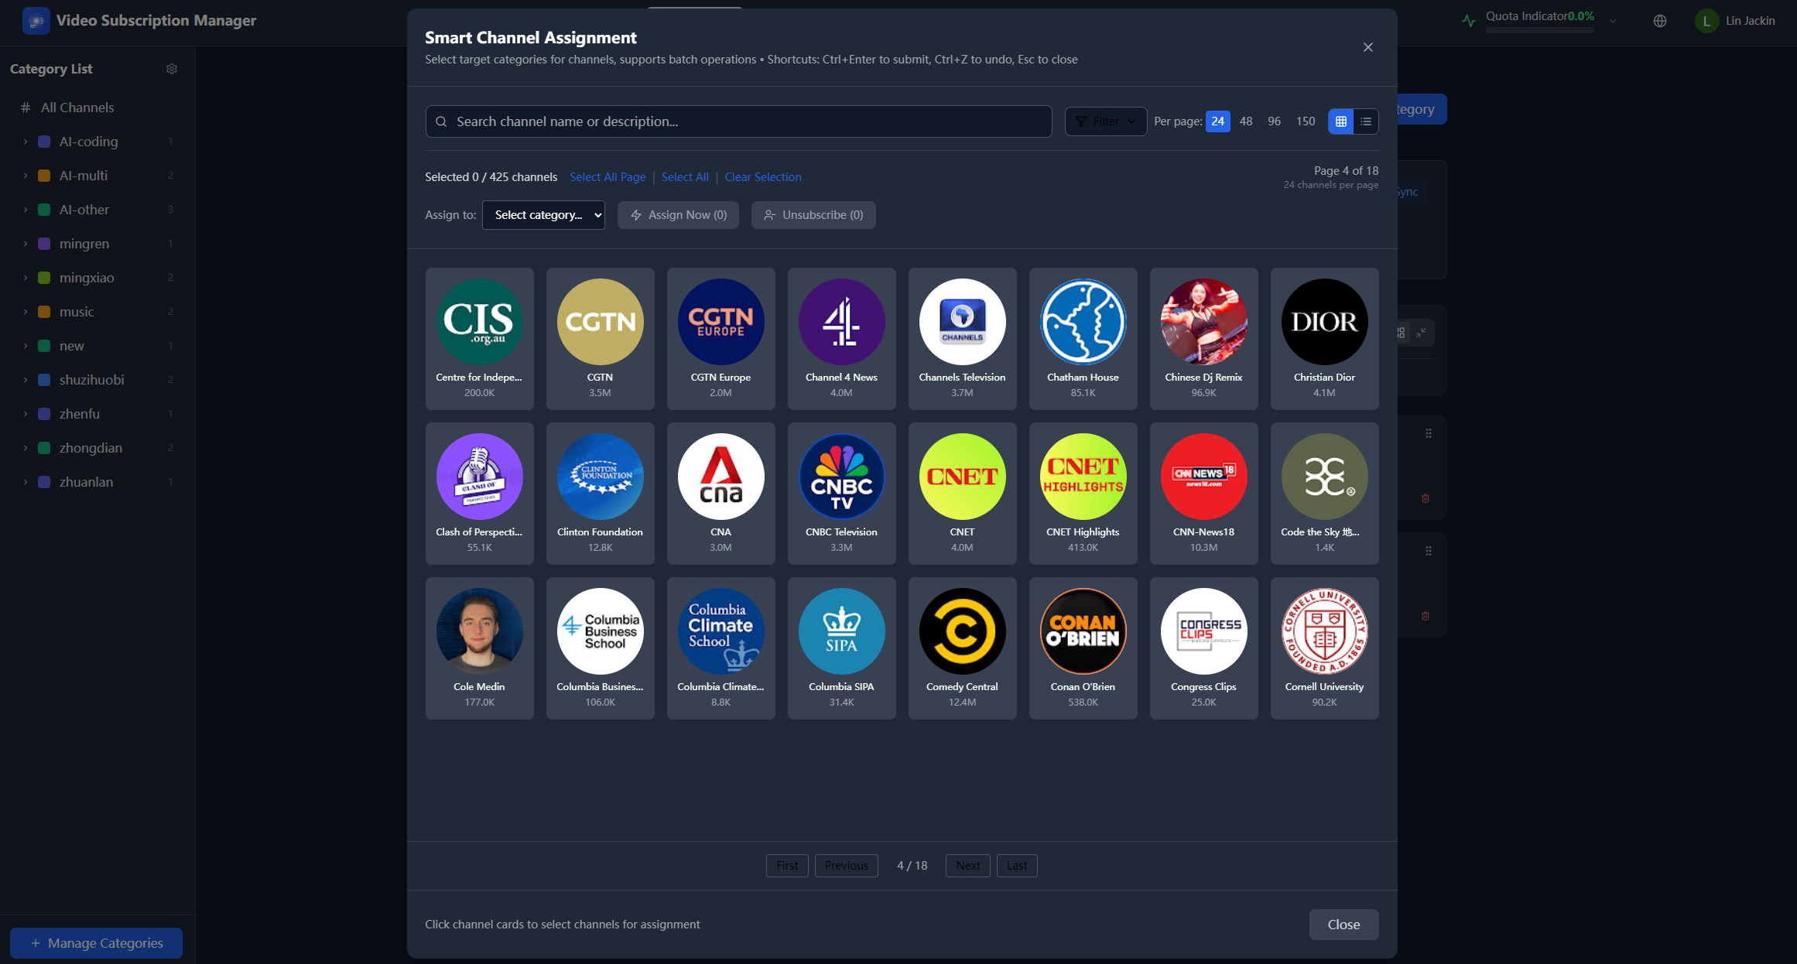
Task: Select the zhenfu category
Action: [x=98, y=414]
